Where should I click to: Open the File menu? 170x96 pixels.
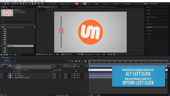(x=2, y=1)
